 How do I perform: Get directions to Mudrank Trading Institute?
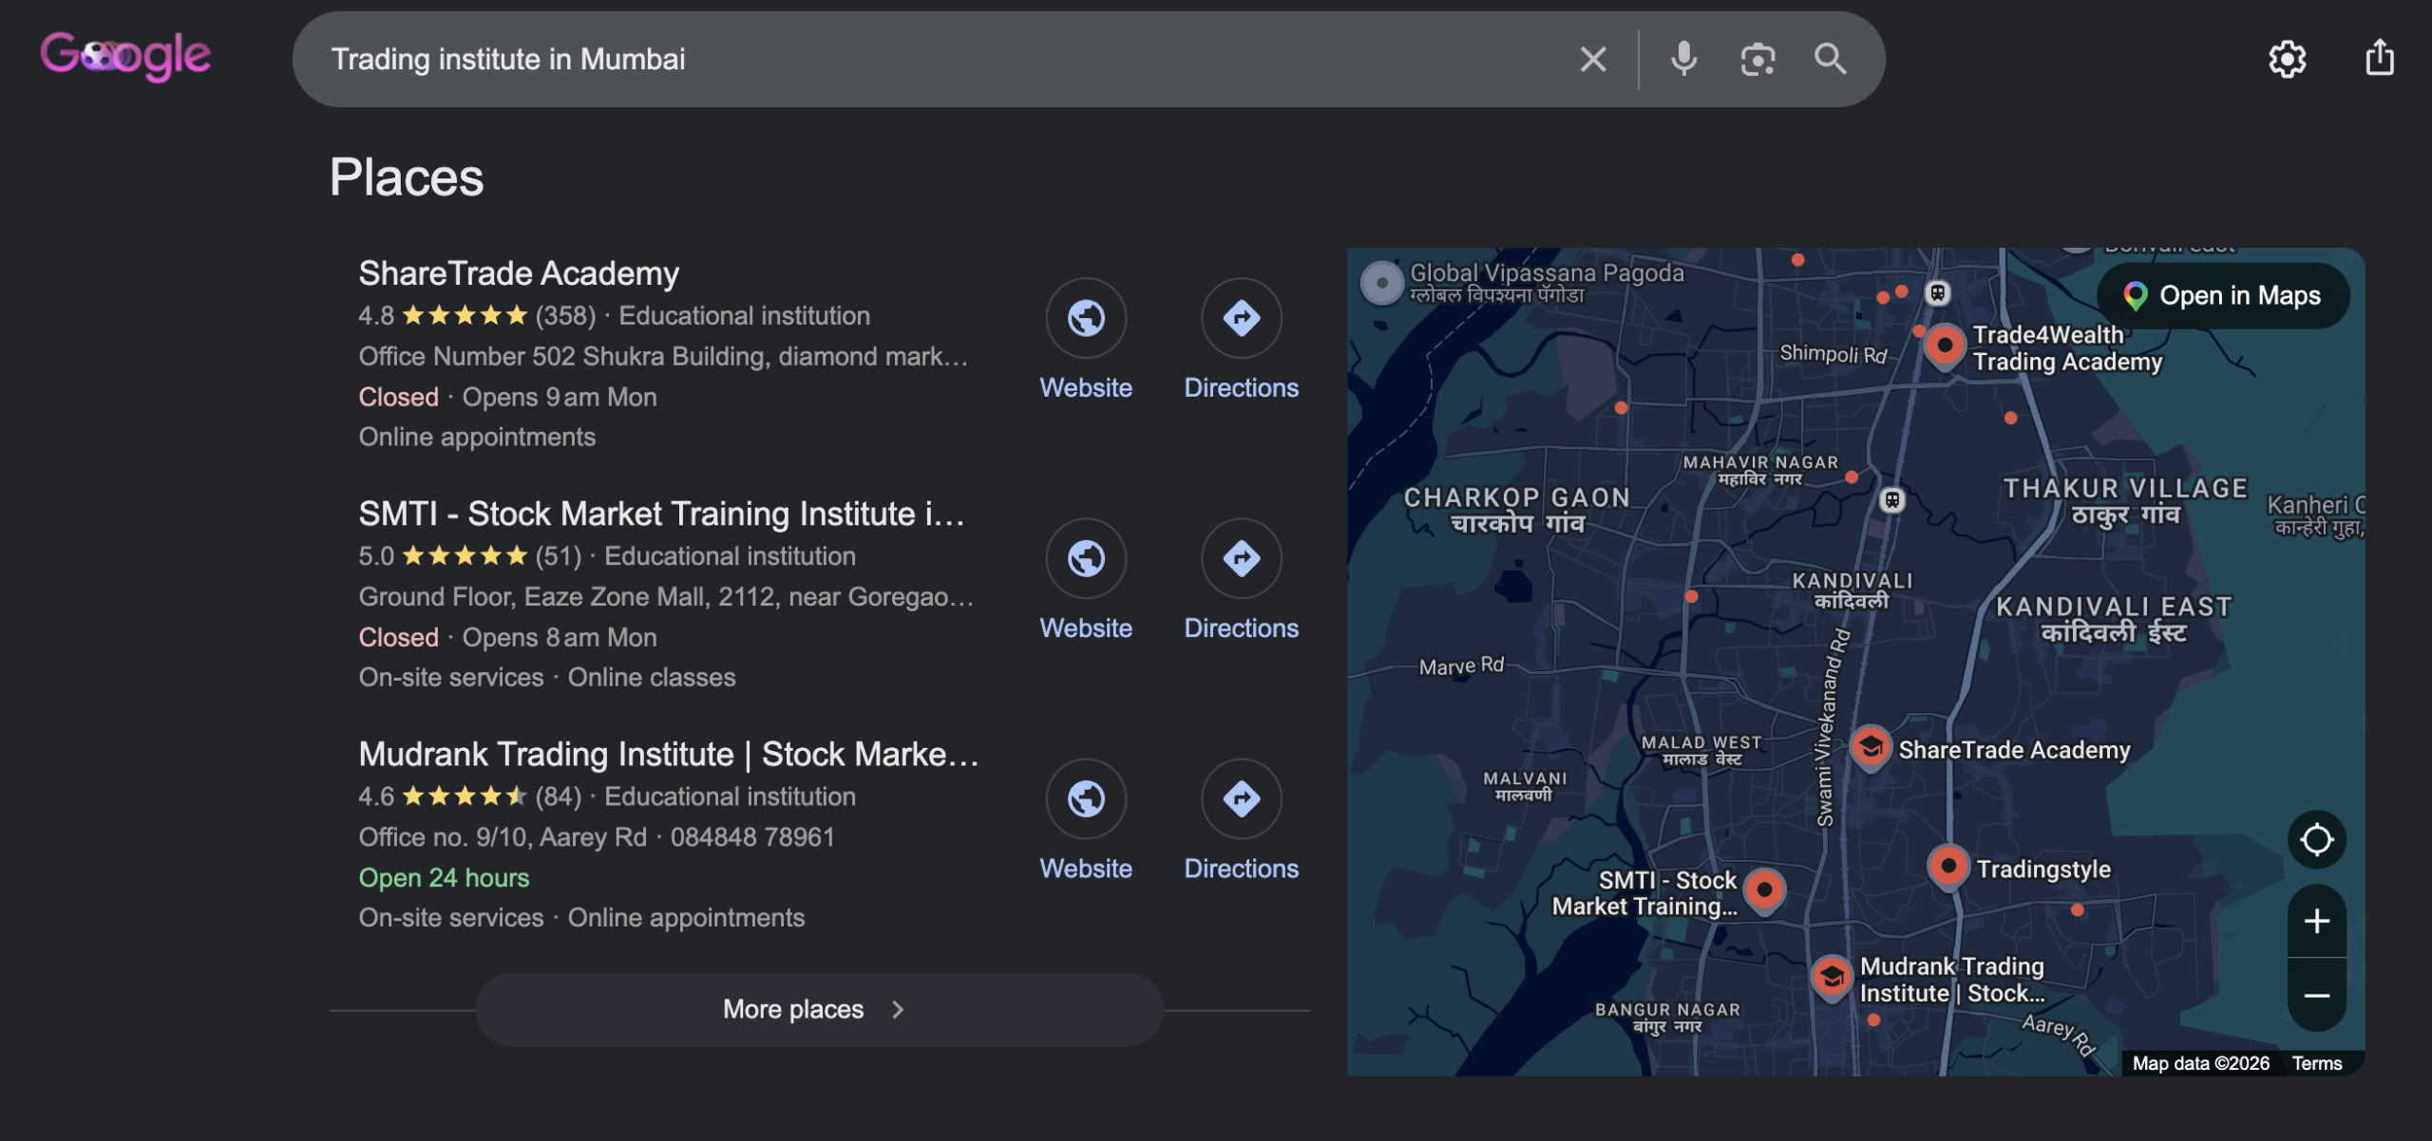click(x=1241, y=798)
